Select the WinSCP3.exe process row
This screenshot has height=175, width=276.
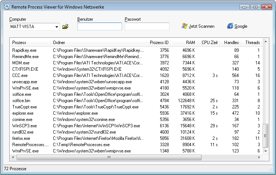[136, 126]
